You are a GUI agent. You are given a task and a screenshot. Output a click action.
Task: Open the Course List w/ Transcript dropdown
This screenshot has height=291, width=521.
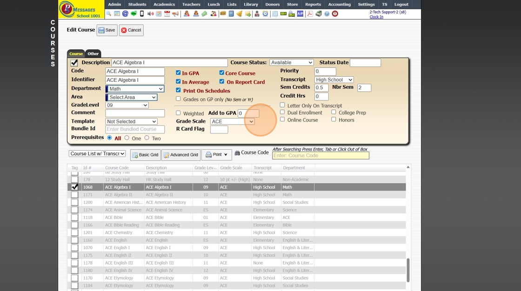pyautogui.click(x=97, y=153)
